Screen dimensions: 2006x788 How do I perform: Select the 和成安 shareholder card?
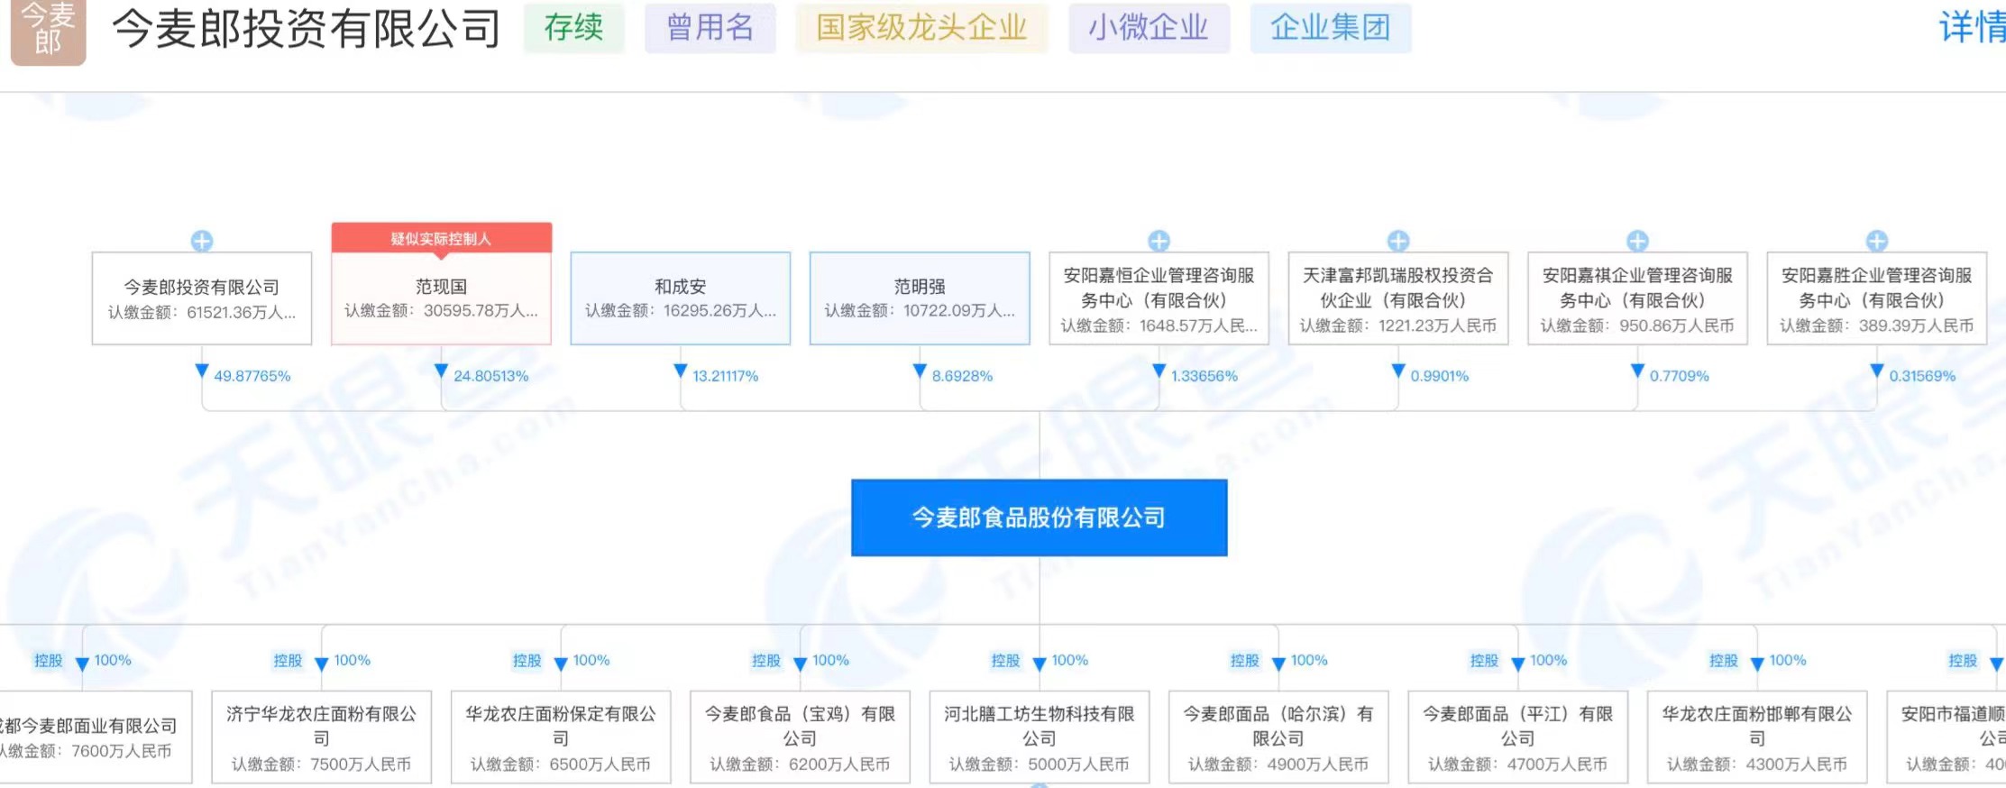coord(681,298)
